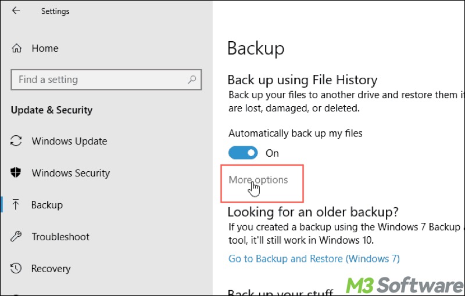This screenshot has width=465, height=296.
Task: Select the Backup label in the sidebar
Action: click(47, 205)
